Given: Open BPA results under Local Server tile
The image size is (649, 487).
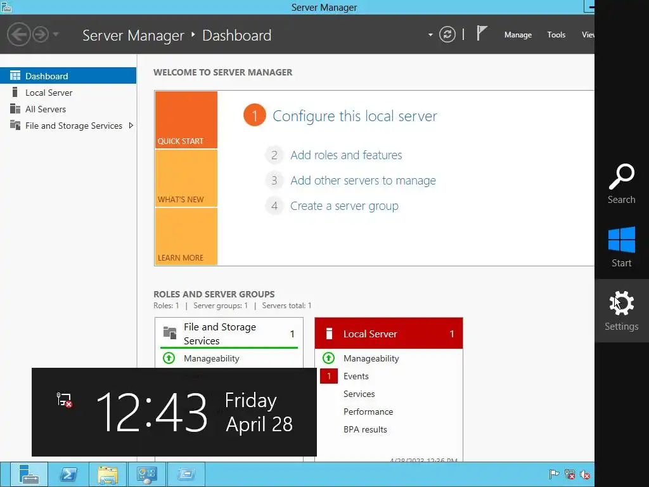Looking at the screenshot, I should pos(365,429).
